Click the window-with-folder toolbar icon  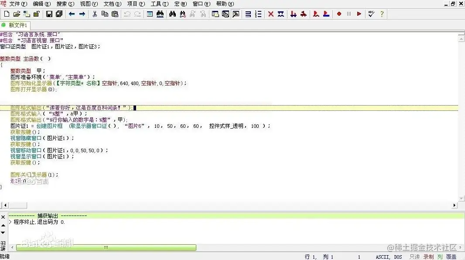[215, 14]
